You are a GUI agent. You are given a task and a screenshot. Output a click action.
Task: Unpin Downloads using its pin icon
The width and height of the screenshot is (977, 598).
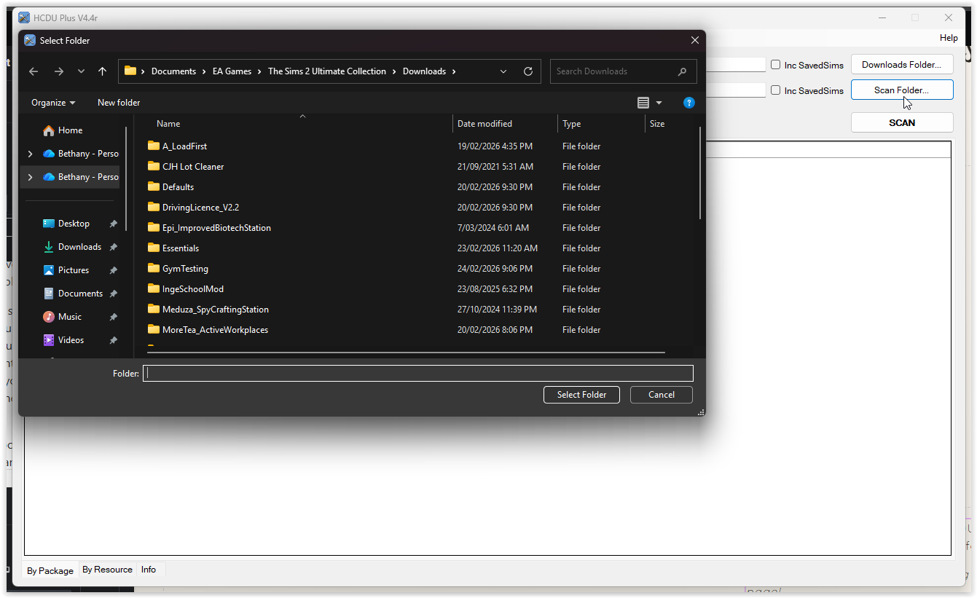click(x=113, y=246)
